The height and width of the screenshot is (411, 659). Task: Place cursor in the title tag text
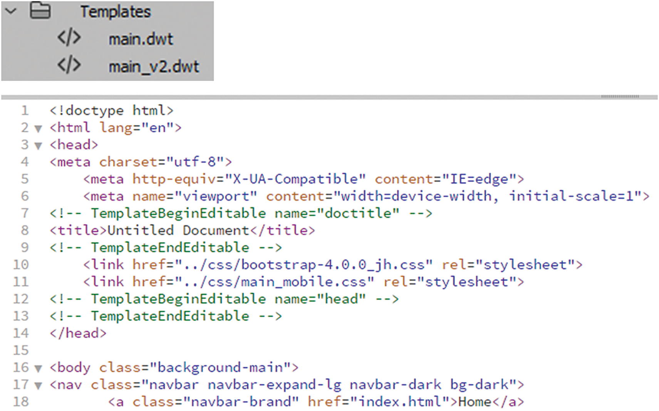pos(177,230)
